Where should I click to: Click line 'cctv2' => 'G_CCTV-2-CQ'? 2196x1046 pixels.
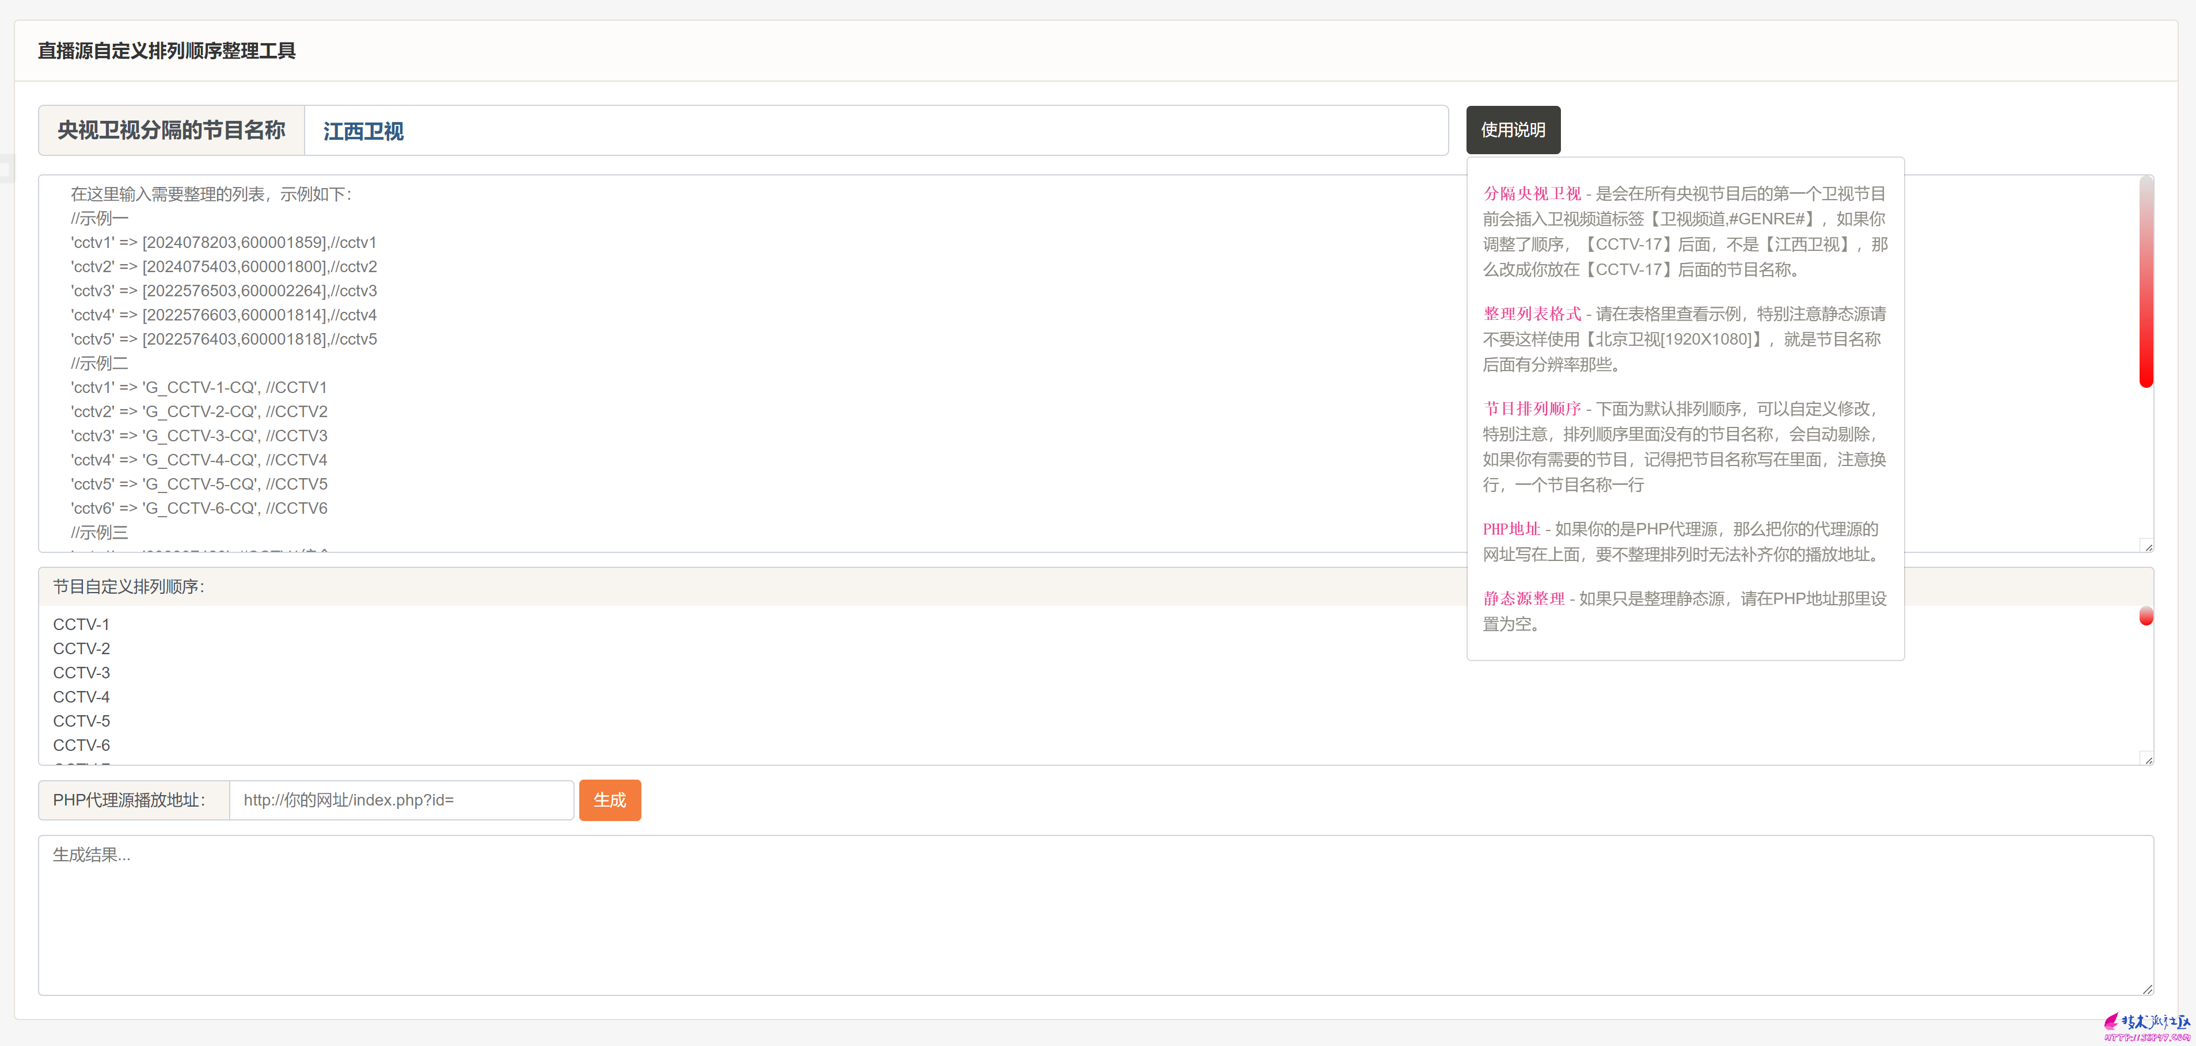pos(199,411)
